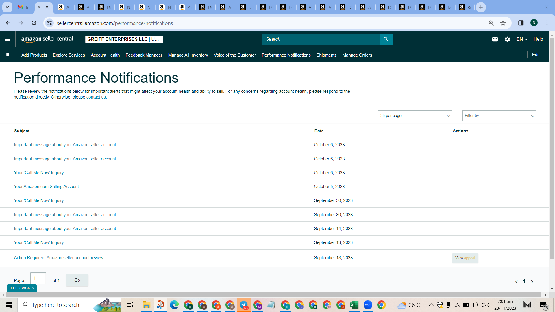The height and width of the screenshot is (312, 555).
Task: Click the search magnifier button
Action: [386, 39]
